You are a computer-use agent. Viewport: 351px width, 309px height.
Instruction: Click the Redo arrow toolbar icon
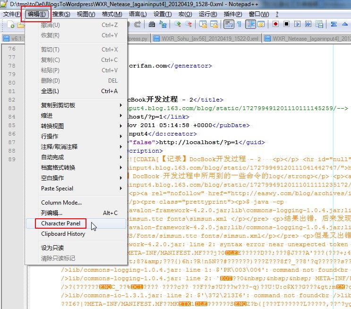[x=137, y=24]
